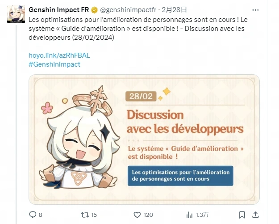Visit the @genshinimpactfr handle
279x224 pixels.
tap(128, 10)
